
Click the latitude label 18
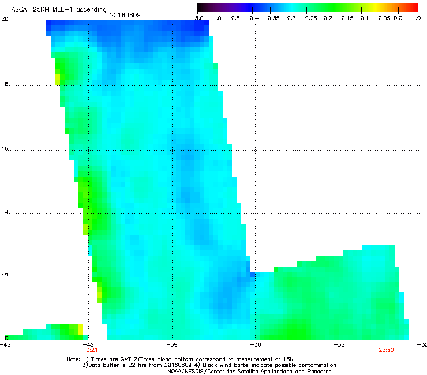coord(5,84)
